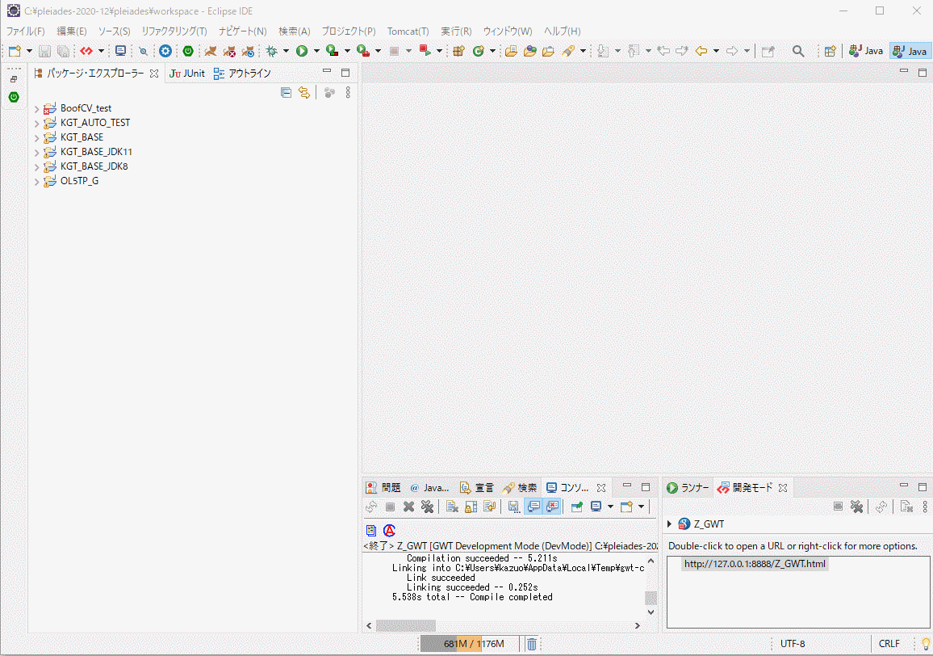This screenshot has height=656, width=933.
Task: Launch debug with the bug toolbar icon
Action: [272, 50]
